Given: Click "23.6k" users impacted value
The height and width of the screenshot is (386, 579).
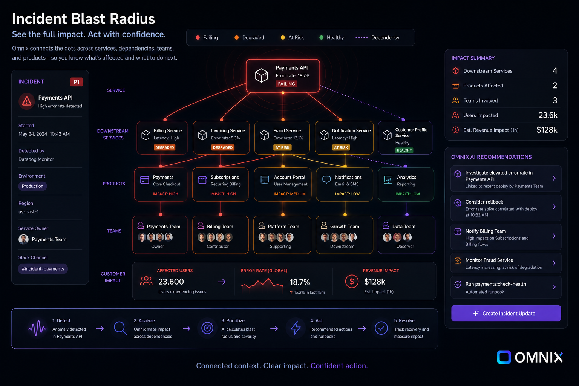Looking at the screenshot, I should click(548, 115).
